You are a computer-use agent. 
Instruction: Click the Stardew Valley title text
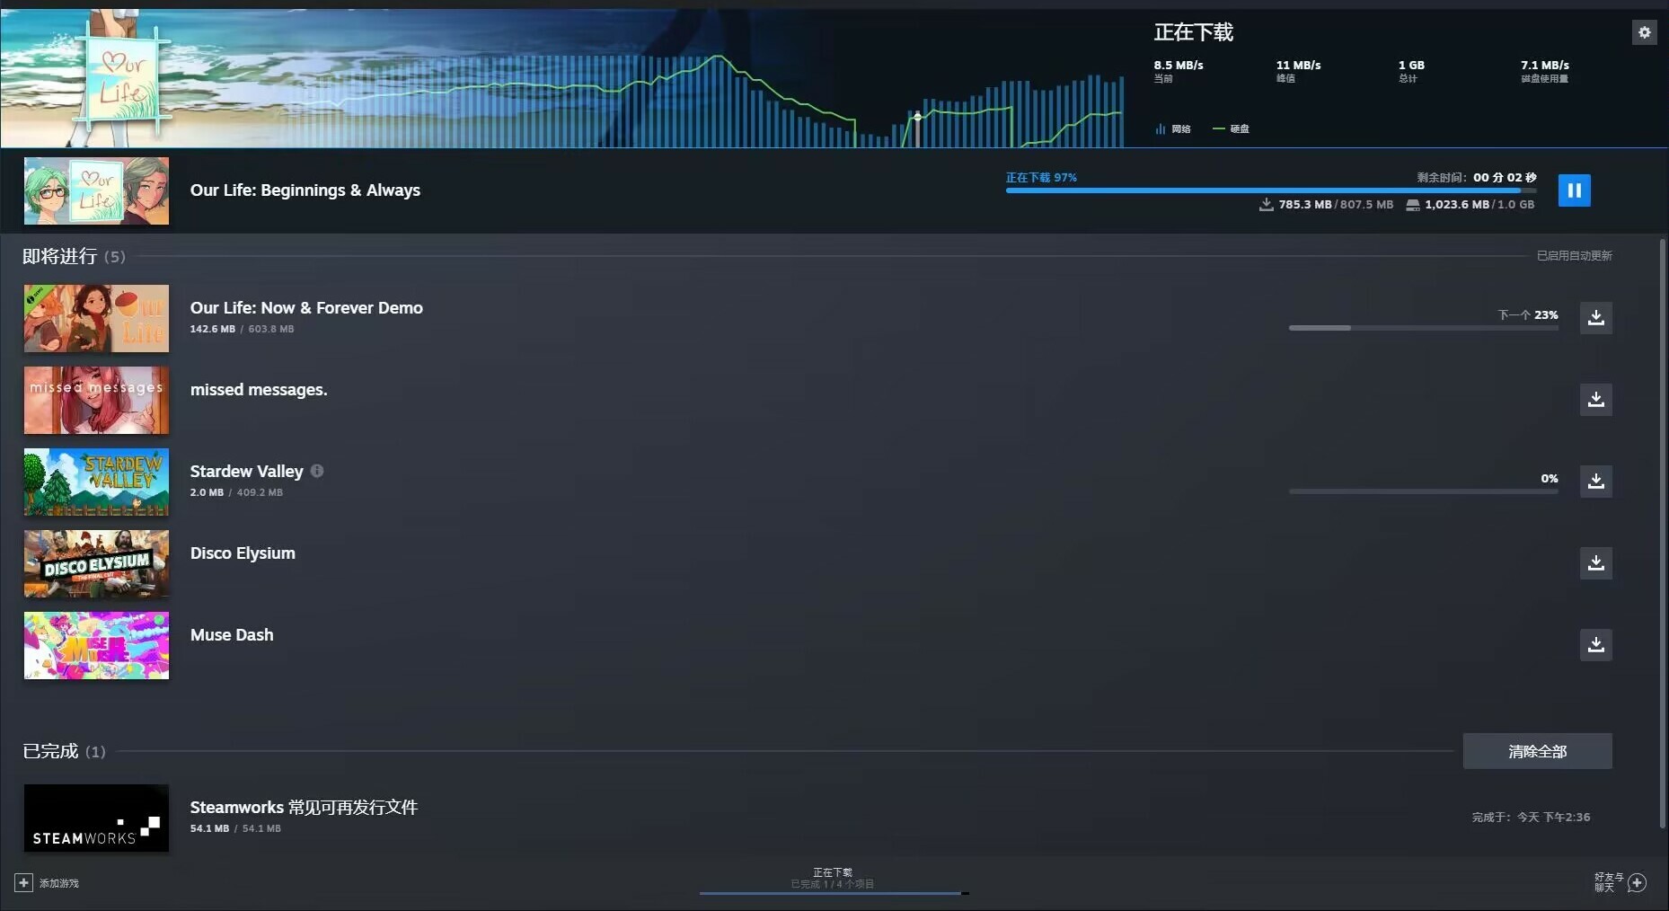tap(247, 471)
